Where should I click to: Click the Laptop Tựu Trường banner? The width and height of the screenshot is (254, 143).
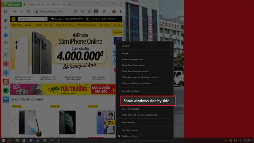click(63, 89)
